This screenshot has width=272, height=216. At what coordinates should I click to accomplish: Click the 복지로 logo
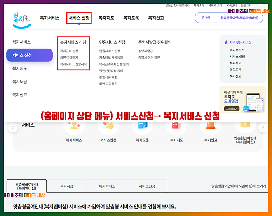(x=22, y=21)
